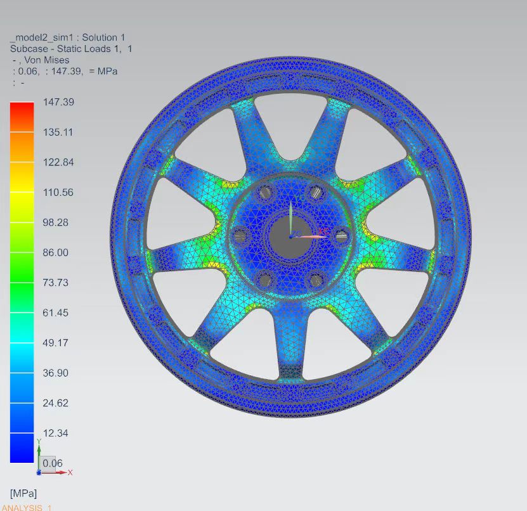The width and height of the screenshot is (527, 511).
Task: Click the center hub bore of wheel
Action: coord(291,237)
